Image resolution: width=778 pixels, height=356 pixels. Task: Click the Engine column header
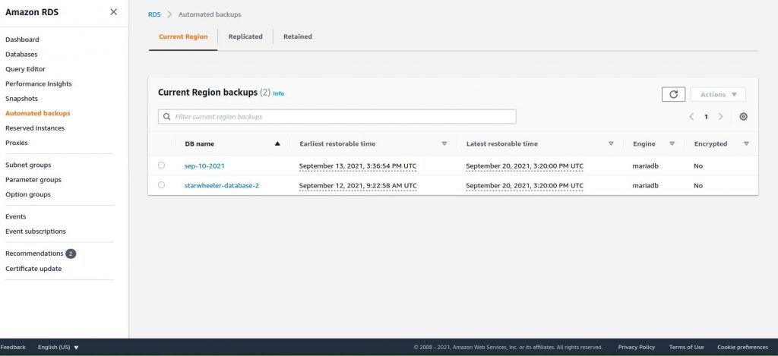tap(644, 143)
